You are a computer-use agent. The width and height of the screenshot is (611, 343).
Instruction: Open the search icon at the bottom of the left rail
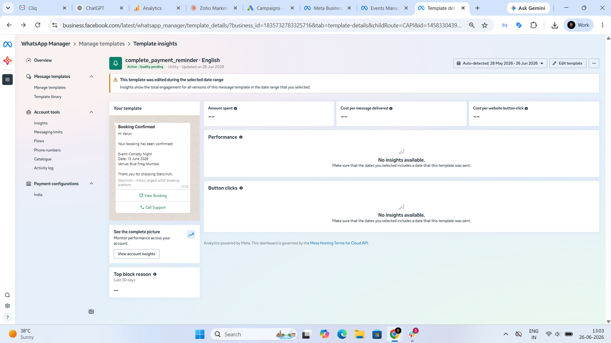point(7,295)
